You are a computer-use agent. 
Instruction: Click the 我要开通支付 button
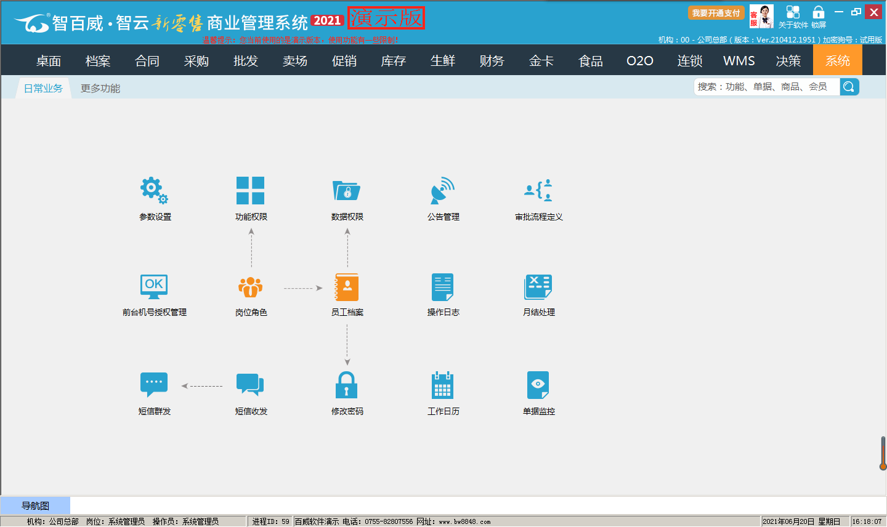coord(716,13)
